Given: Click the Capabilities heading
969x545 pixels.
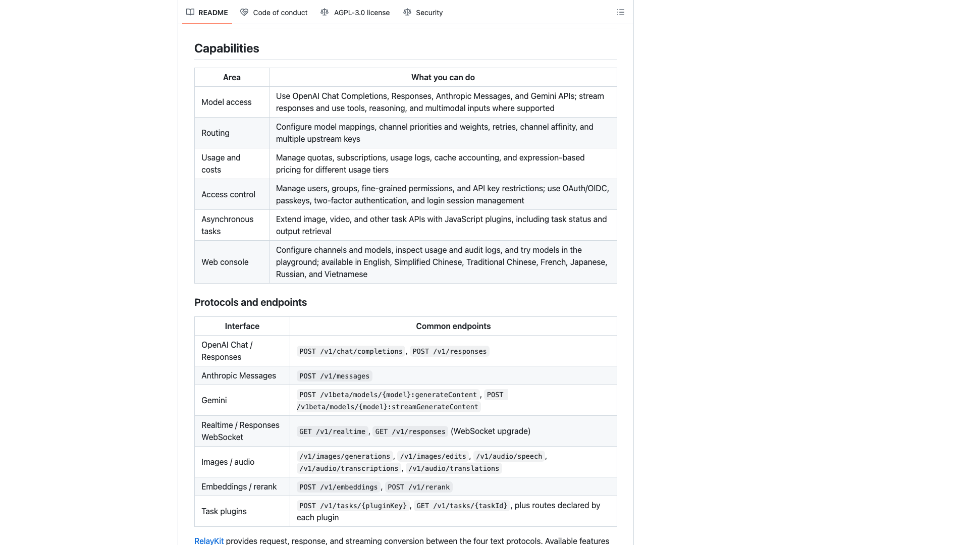Looking at the screenshot, I should [227, 48].
